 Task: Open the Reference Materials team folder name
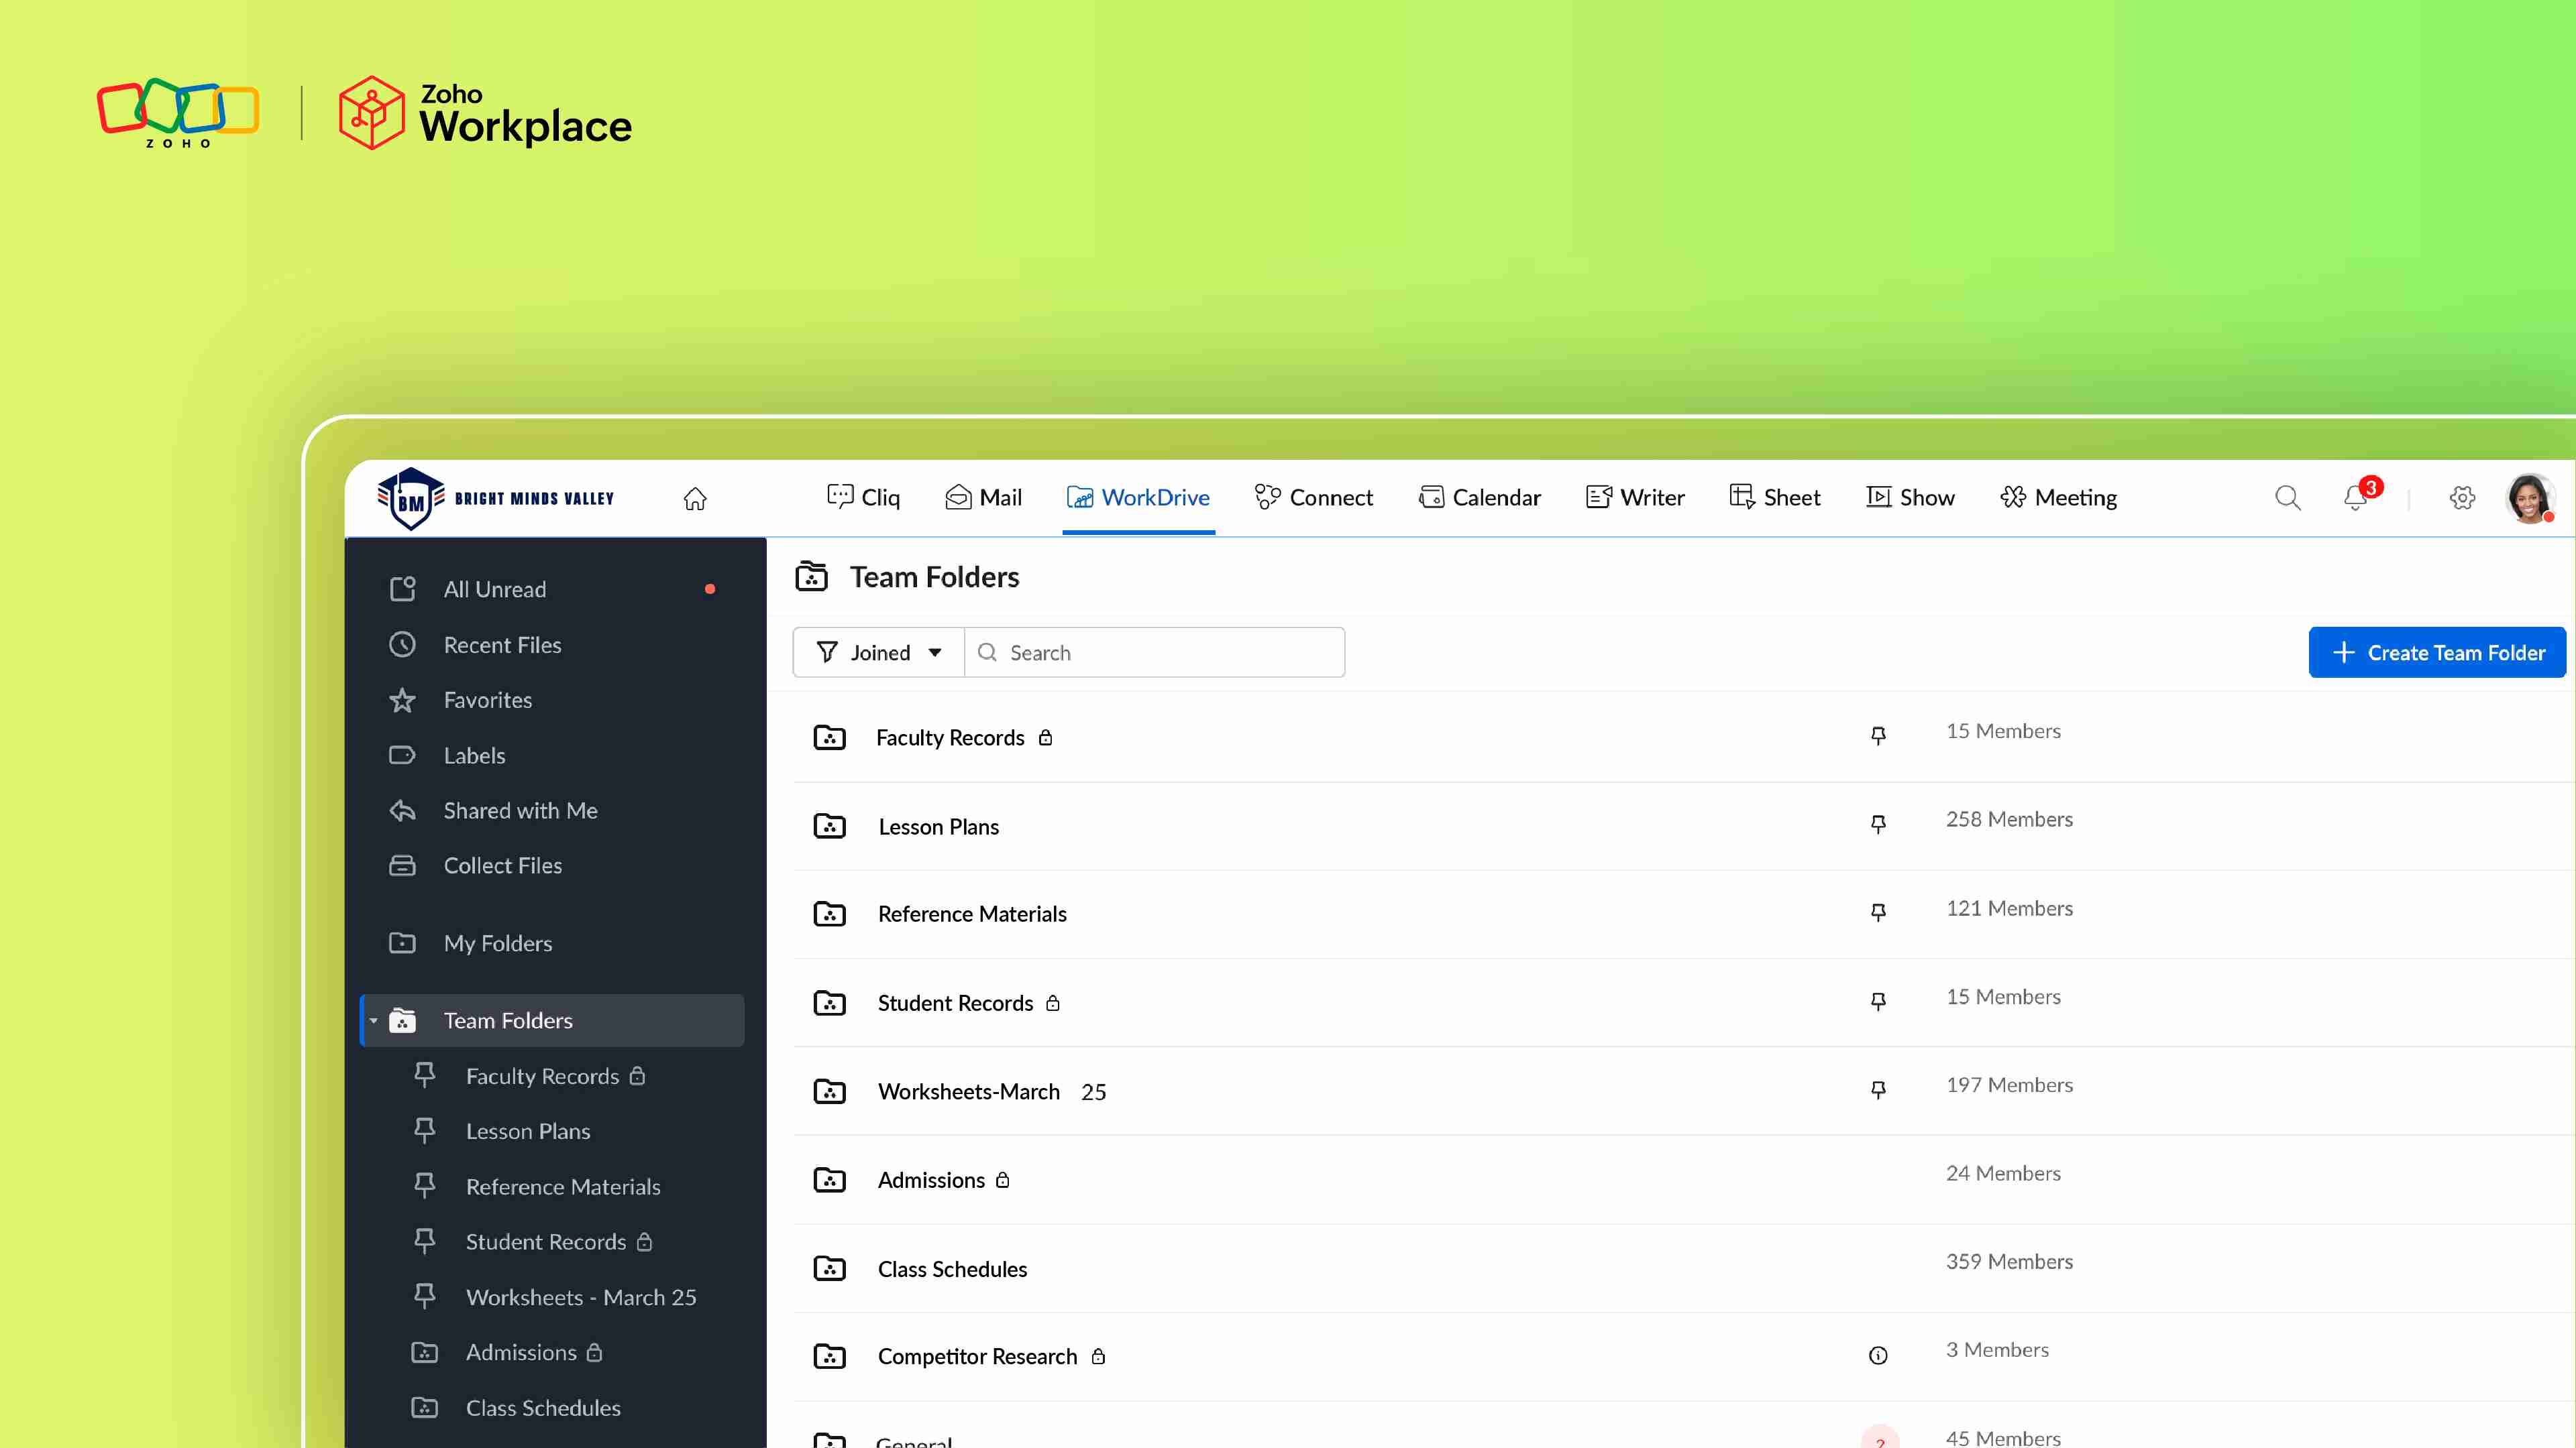[972, 913]
